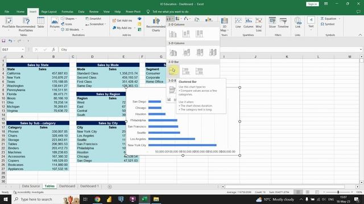Insert the Stacked Bar chart
This screenshot has width=364, height=204.
point(186,71)
